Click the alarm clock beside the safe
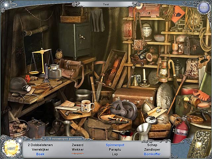The image size is (212, 159). click(59, 54)
